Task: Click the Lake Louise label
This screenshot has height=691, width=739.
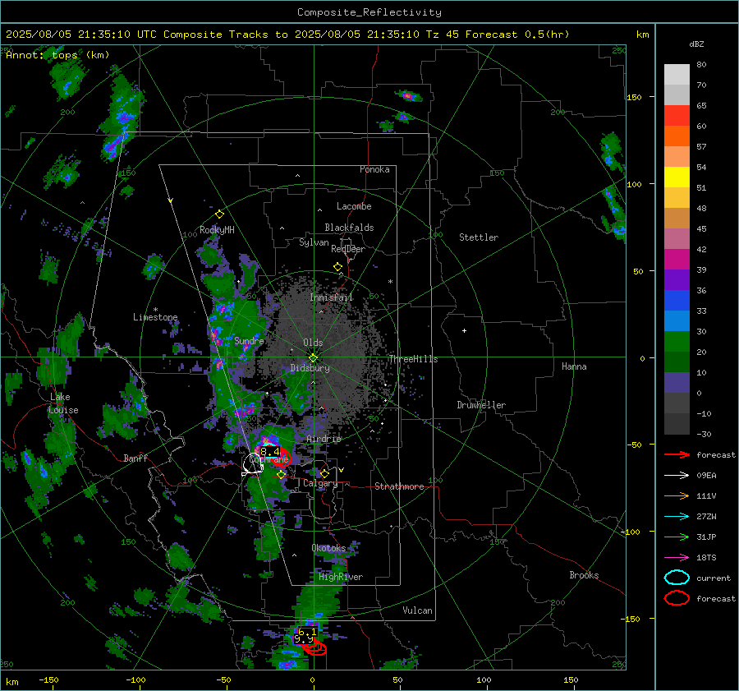Action: click(x=63, y=403)
